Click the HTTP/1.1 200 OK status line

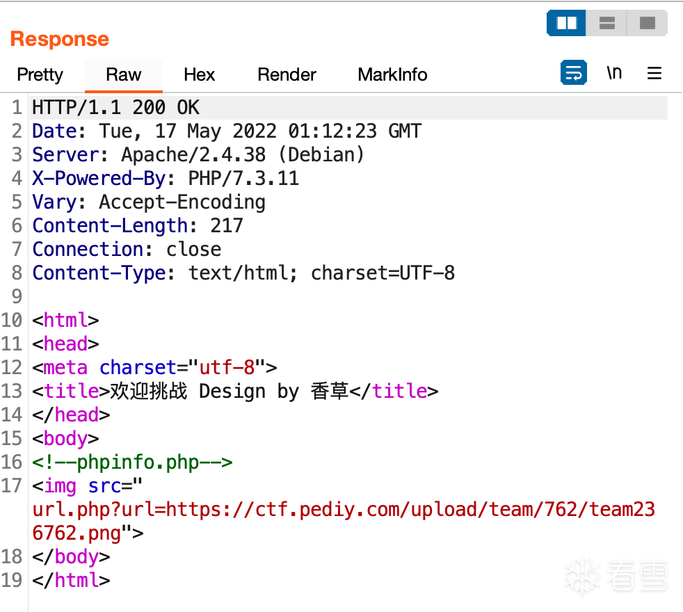[x=116, y=108]
